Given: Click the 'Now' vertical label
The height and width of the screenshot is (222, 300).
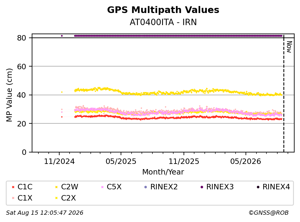Looking at the screenshot, I should click(x=289, y=47).
